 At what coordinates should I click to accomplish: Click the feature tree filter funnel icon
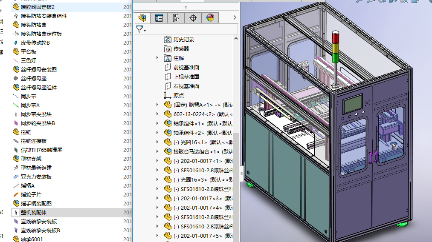click(x=139, y=29)
